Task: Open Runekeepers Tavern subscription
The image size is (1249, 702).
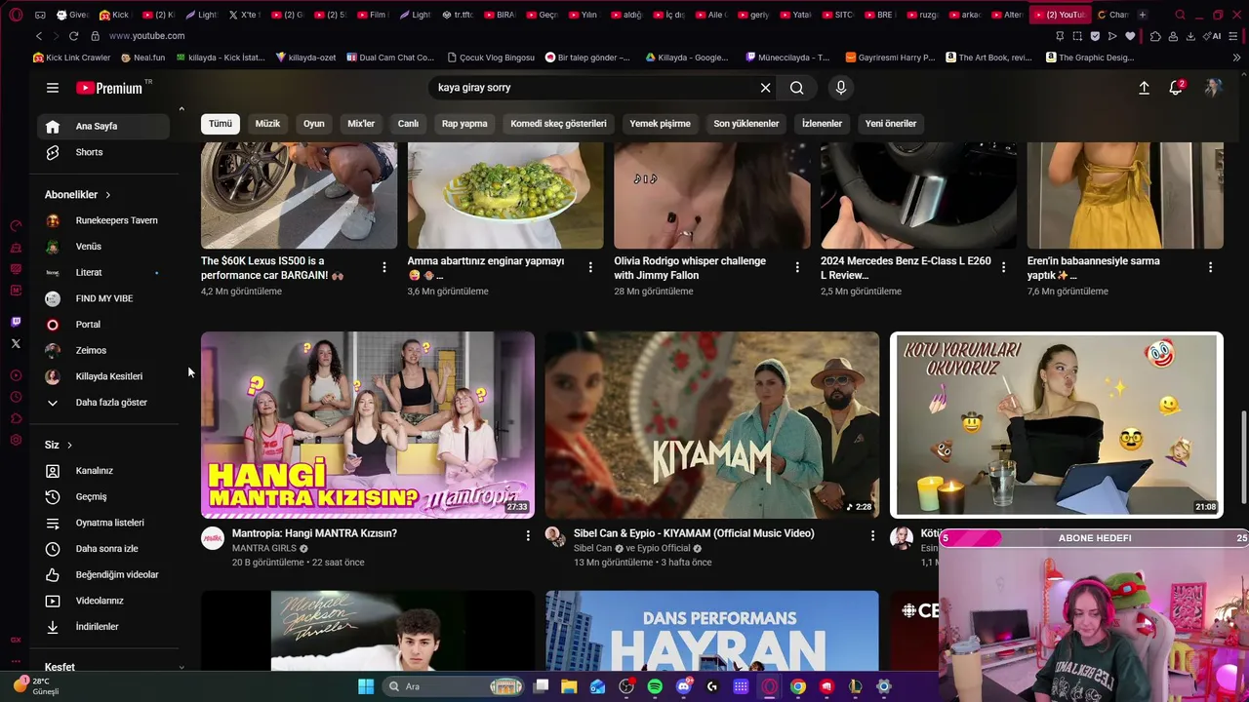Action: (103, 220)
